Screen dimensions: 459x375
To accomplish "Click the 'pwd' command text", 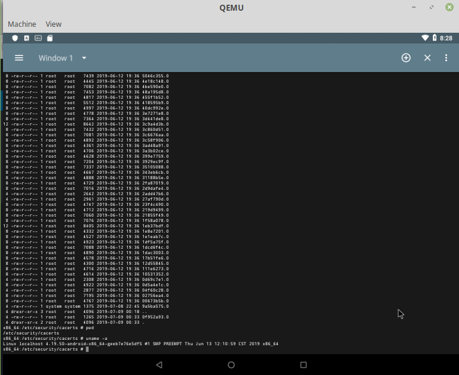I will [90, 328].
